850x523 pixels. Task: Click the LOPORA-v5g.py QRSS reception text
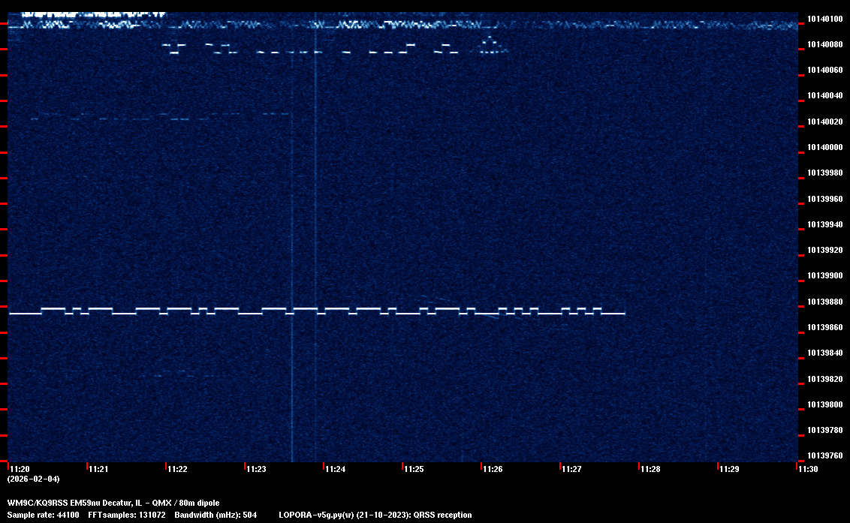(375, 515)
